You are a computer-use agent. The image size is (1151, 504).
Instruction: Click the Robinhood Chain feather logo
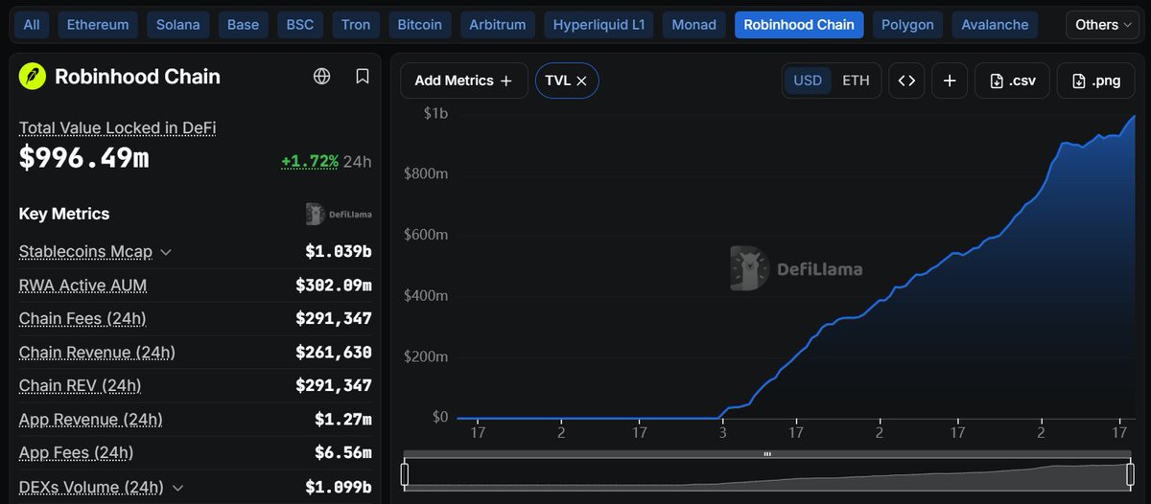33,77
